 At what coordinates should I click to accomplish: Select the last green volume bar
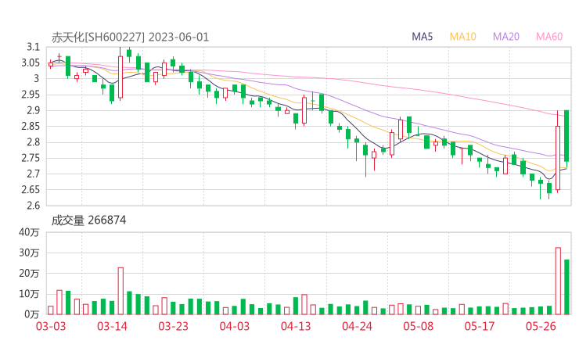click(566, 287)
